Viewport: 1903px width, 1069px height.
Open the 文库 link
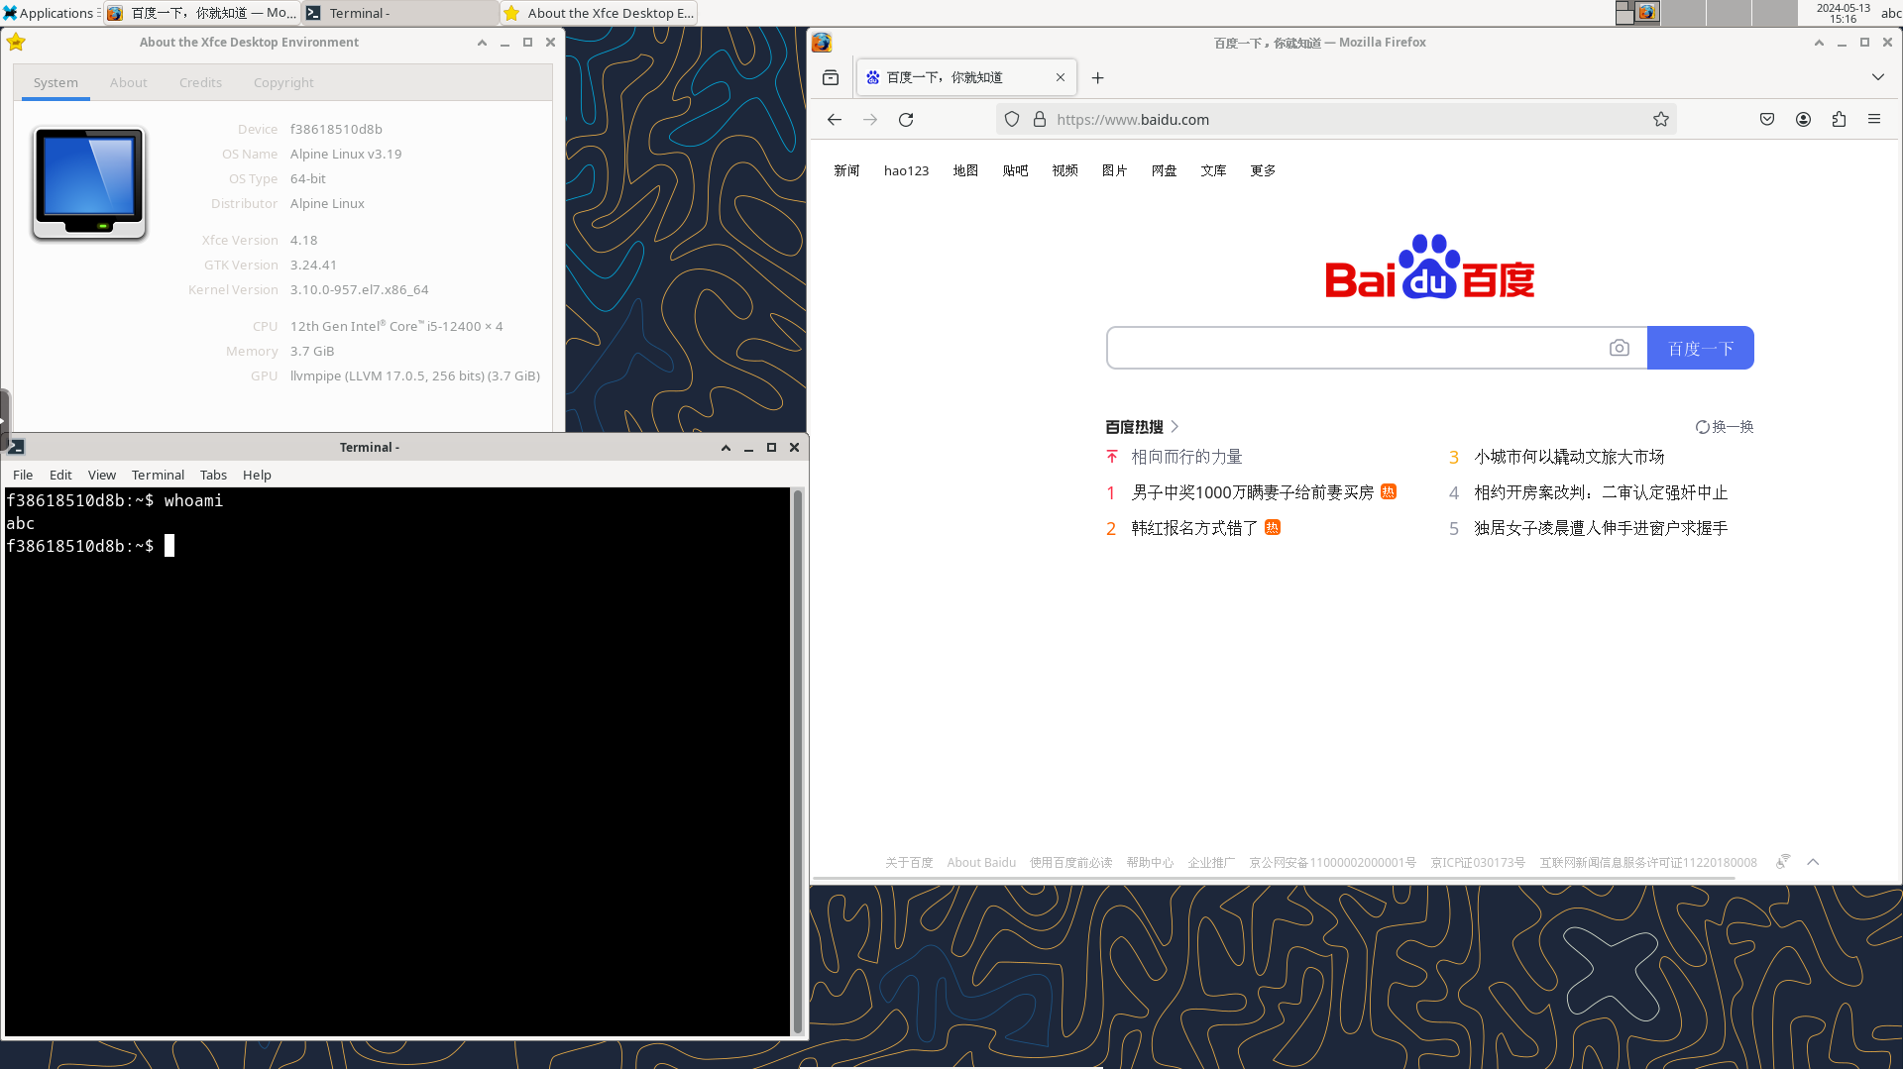click(1213, 170)
